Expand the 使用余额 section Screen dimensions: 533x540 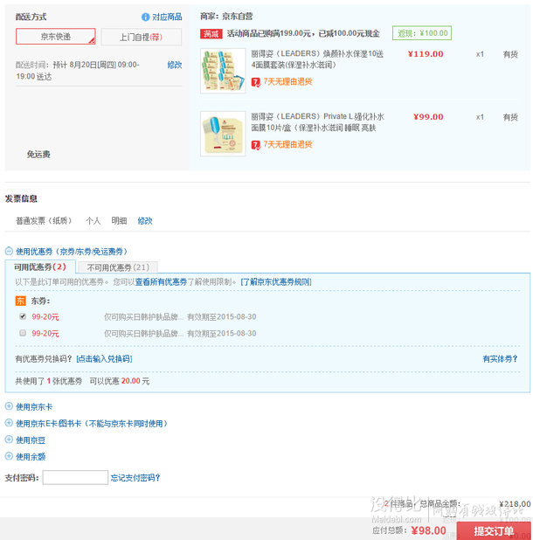click(x=9, y=456)
